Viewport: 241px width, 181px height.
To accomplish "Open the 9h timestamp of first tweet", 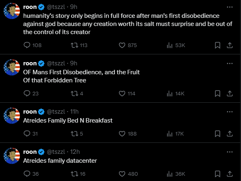I will (x=74, y=7).
